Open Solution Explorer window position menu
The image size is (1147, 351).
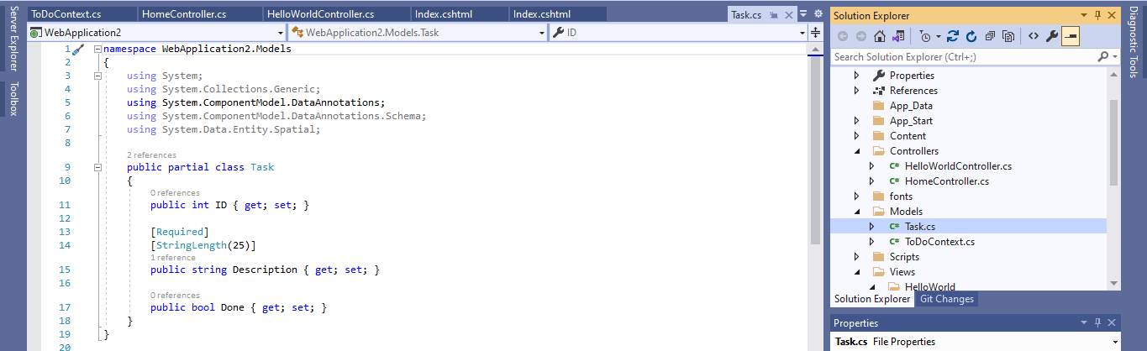[1084, 15]
